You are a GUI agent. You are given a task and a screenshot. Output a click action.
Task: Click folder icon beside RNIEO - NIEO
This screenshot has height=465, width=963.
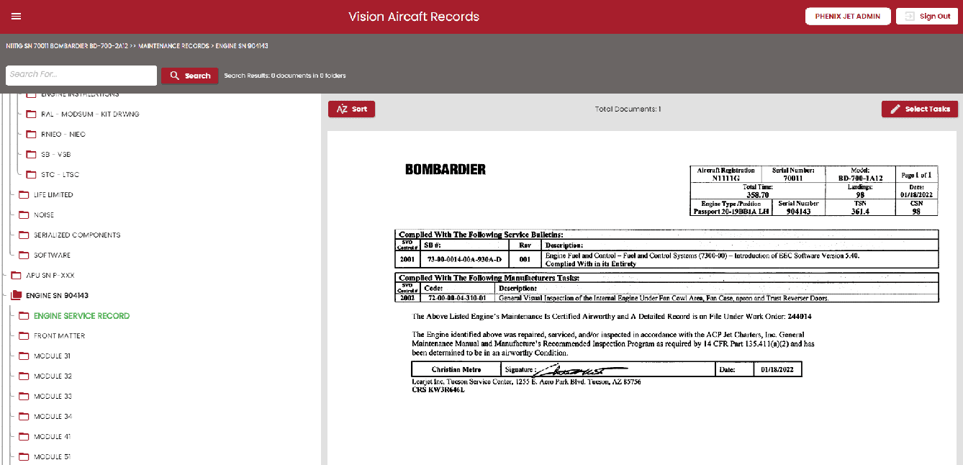pos(31,135)
